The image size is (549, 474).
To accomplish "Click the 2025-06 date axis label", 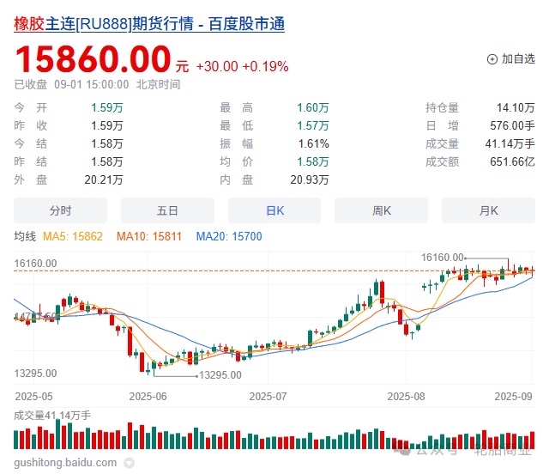I will point(148,397).
